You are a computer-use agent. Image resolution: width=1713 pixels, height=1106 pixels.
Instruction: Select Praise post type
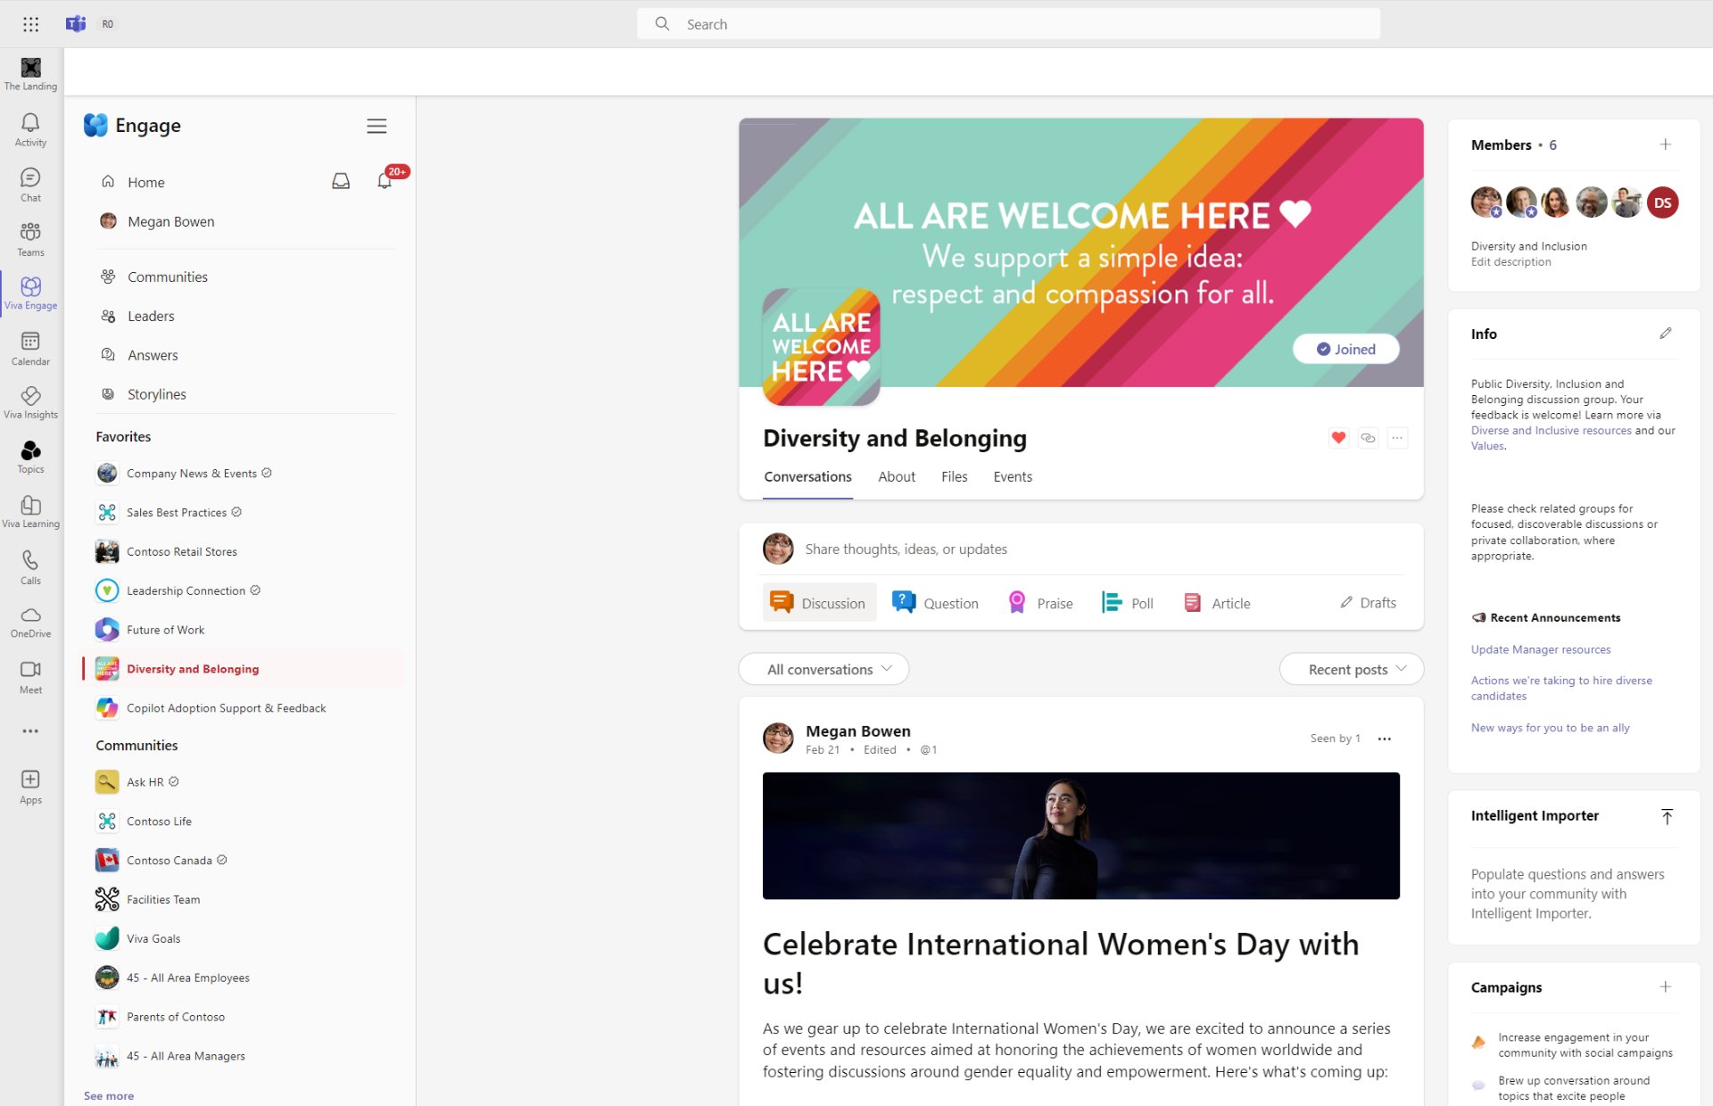coord(1040,603)
